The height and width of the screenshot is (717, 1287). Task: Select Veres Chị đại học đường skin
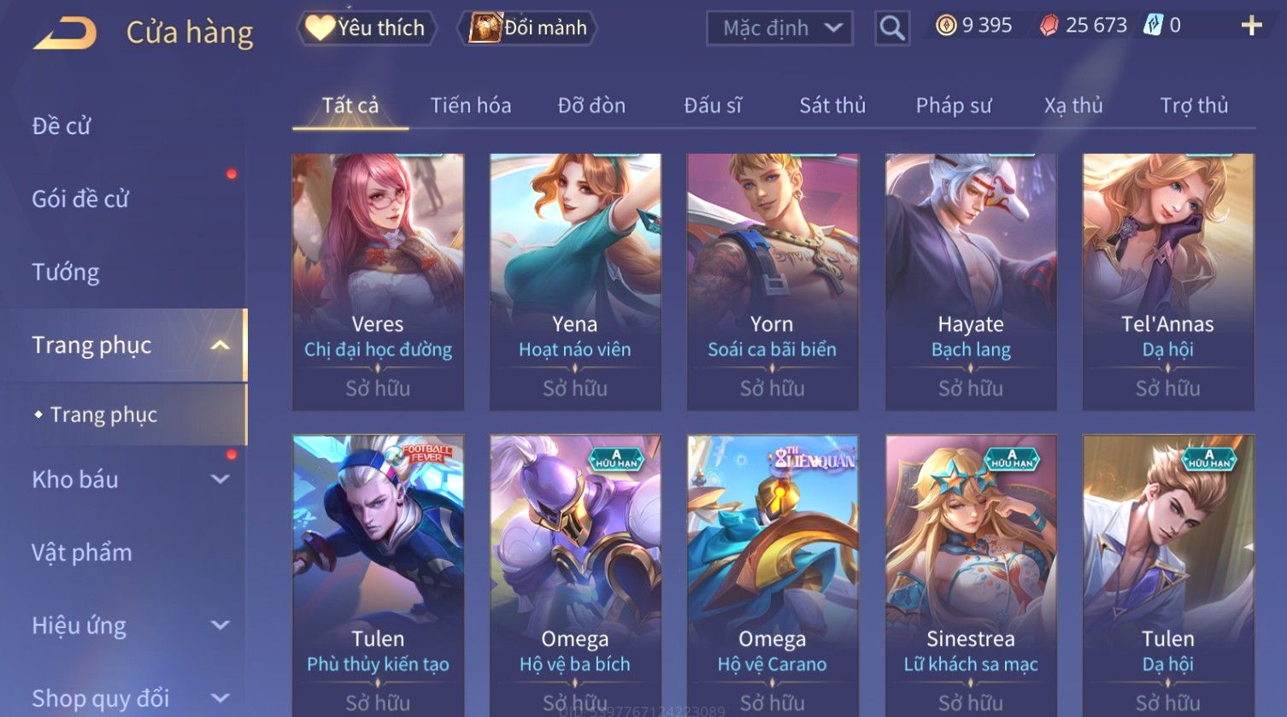point(378,282)
